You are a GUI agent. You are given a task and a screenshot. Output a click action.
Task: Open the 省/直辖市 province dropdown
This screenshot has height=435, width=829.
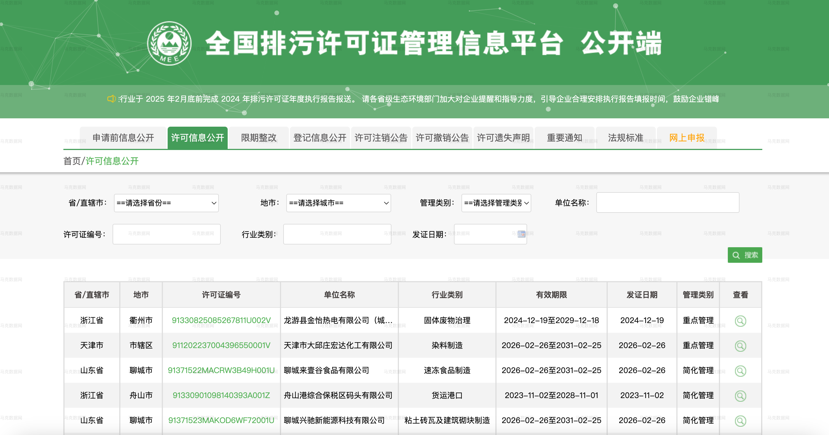[x=166, y=203]
